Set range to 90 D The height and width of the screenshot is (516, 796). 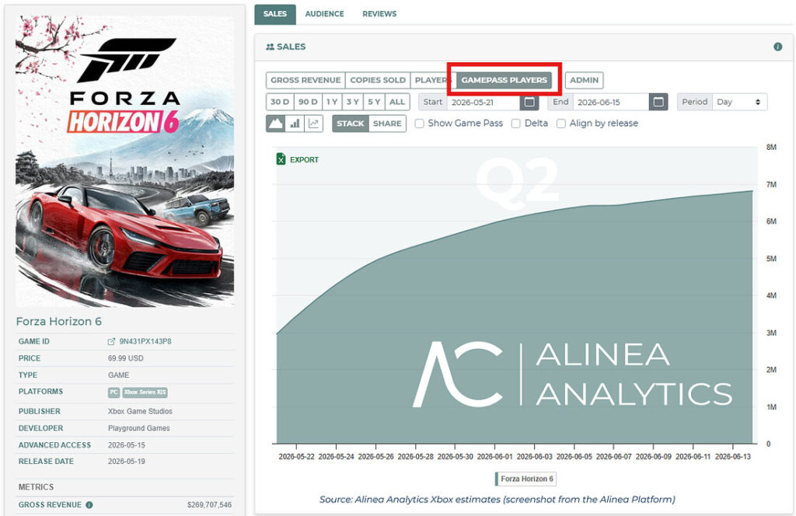pos(308,102)
